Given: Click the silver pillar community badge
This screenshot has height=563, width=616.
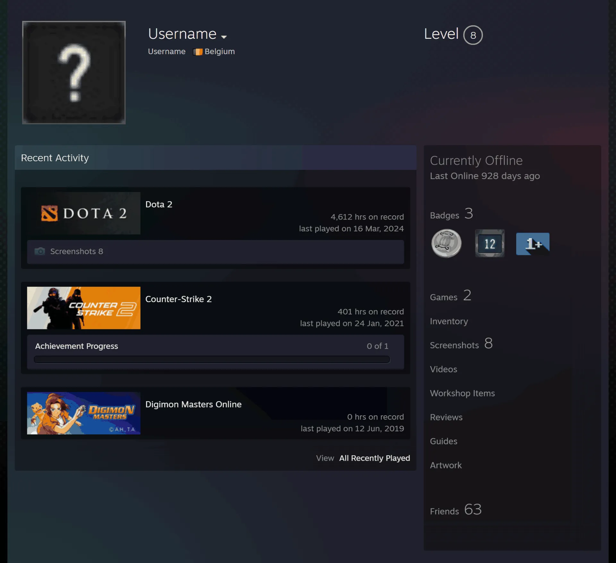Looking at the screenshot, I should coord(446,243).
